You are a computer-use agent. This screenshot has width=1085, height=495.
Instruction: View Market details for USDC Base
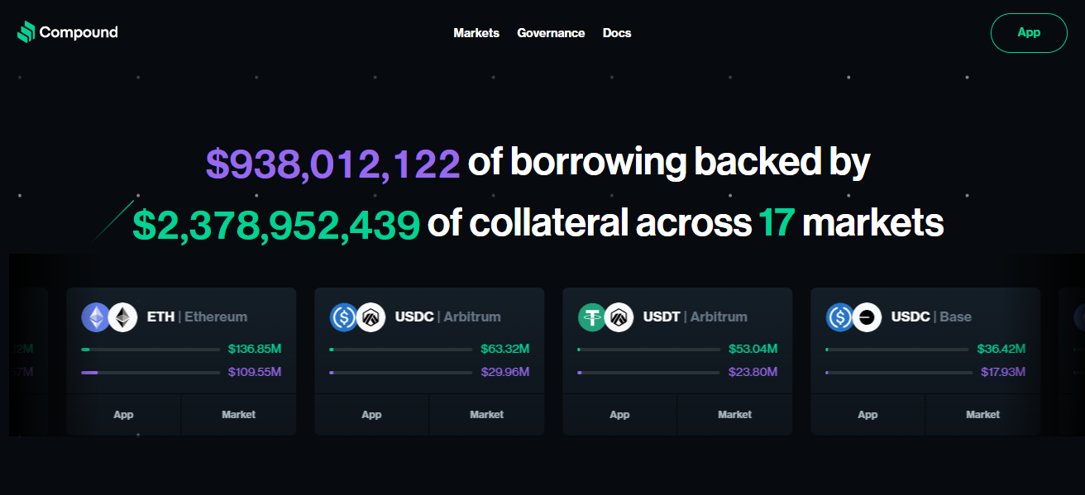(982, 415)
